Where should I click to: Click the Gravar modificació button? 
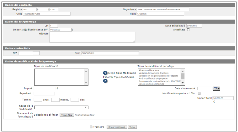[x=117, y=127]
